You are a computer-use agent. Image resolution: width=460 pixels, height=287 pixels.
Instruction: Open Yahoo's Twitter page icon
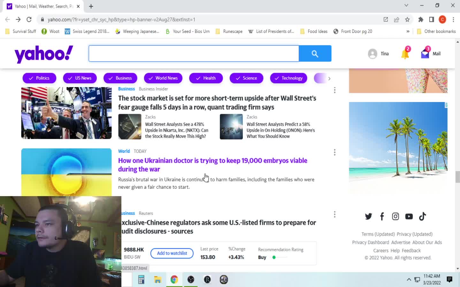point(368,217)
